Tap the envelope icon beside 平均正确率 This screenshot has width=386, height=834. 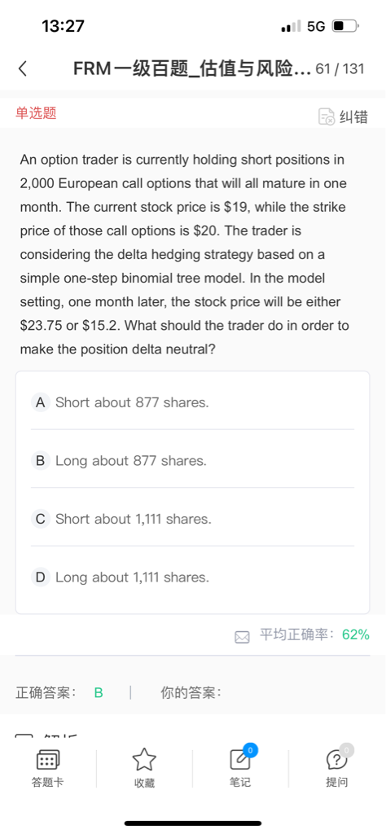coord(242,637)
